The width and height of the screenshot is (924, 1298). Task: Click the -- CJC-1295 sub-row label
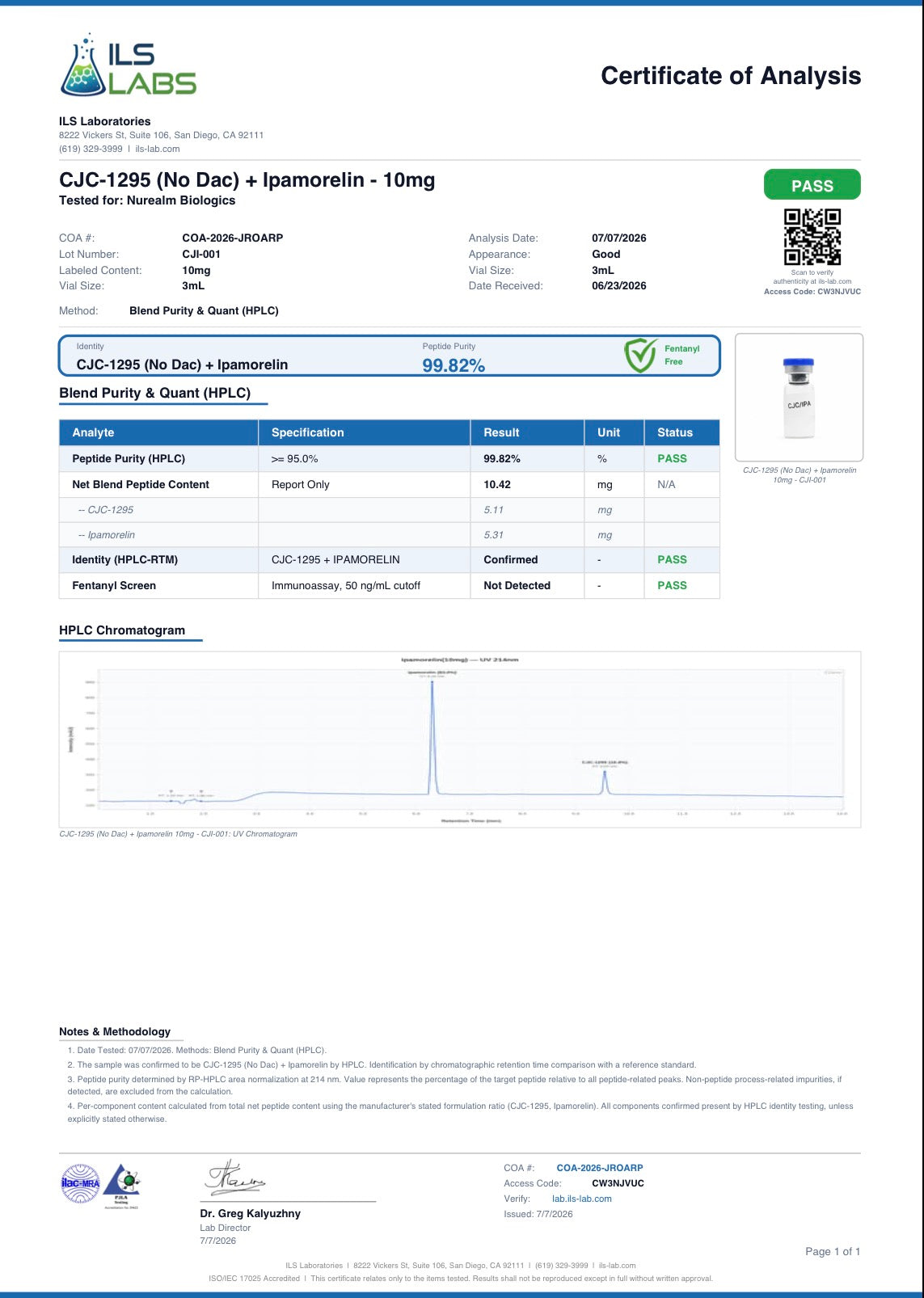pos(106,510)
